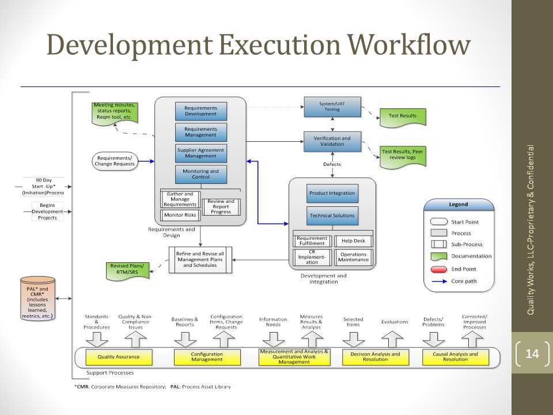Screen dimensions: 553x415
Task: Click the Gather and Manage Requirements sub-process
Action: tap(180, 199)
